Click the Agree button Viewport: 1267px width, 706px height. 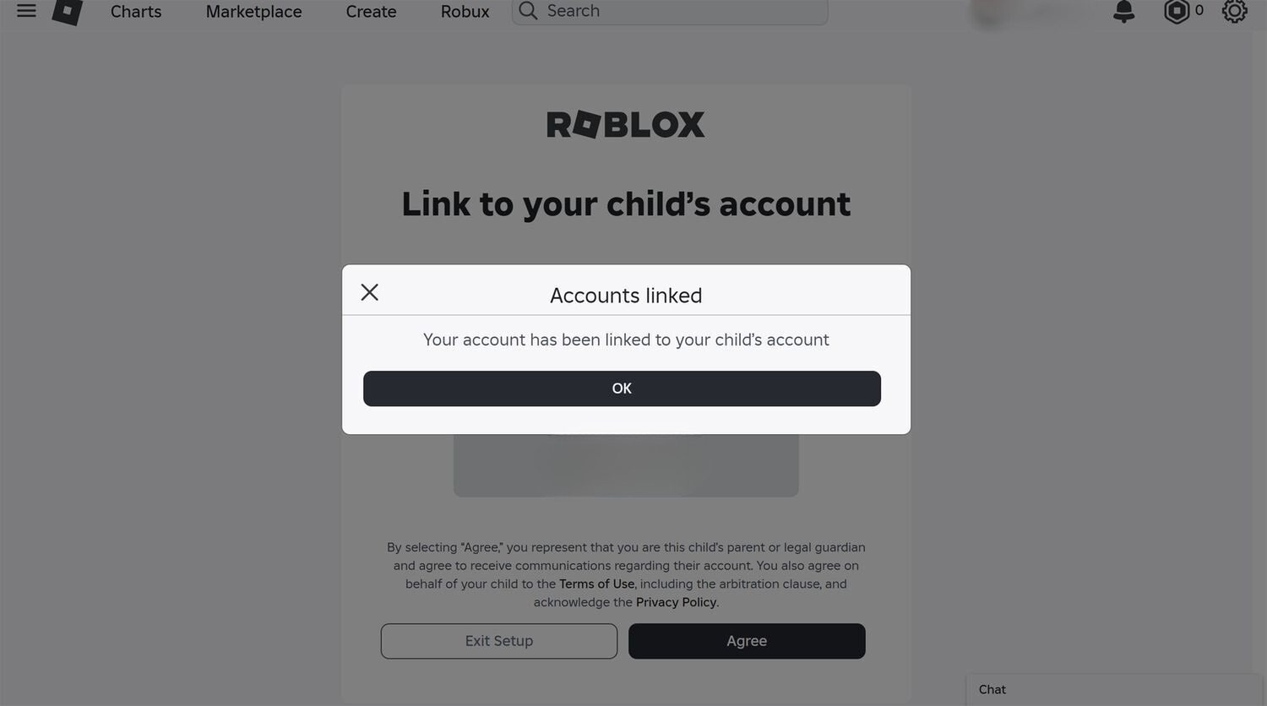point(746,641)
